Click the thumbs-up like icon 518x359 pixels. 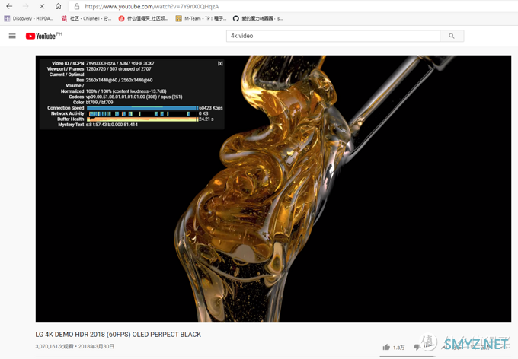(x=386, y=347)
